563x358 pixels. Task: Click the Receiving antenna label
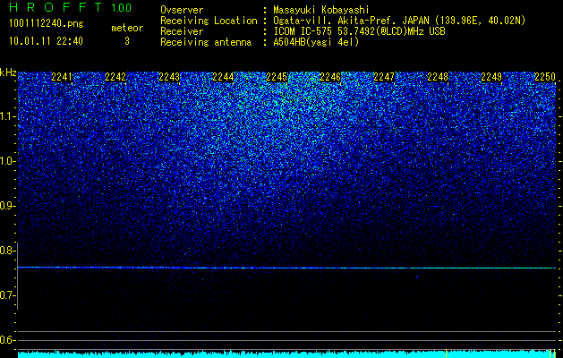click(x=206, y=42)
